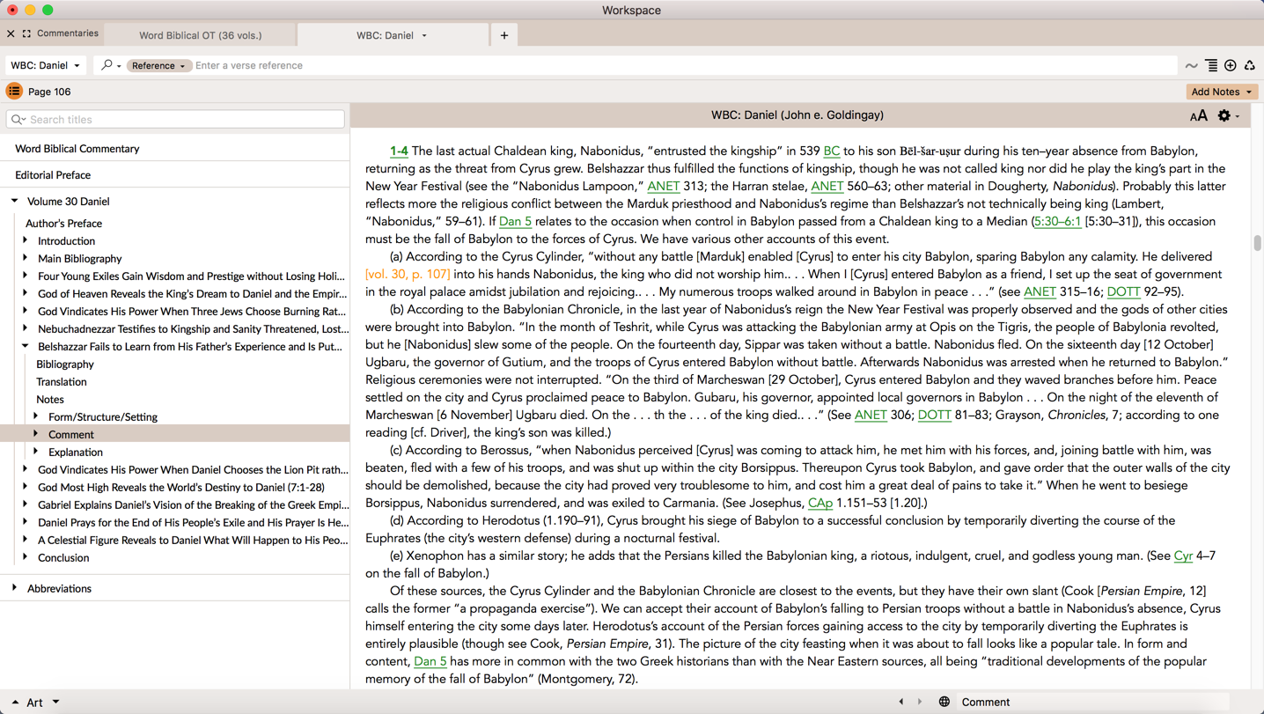Follow the BC link after 539

pos(831,151)
